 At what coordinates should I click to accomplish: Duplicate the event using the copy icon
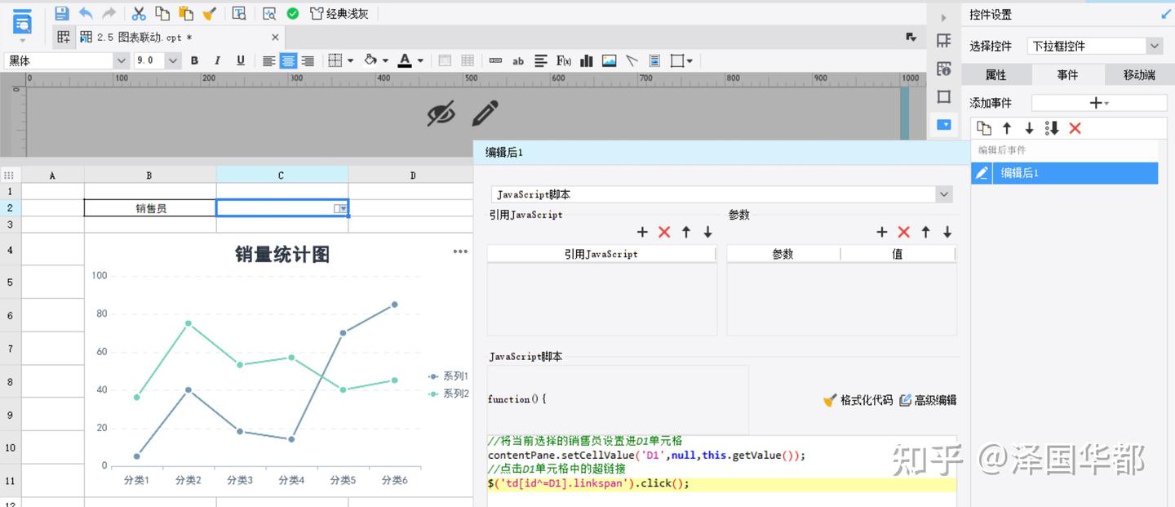click(984, 128)
